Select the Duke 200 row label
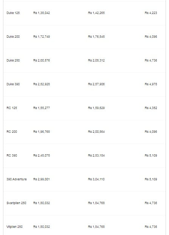The height and width of the screenshot is (235, 169). (13, 37)
